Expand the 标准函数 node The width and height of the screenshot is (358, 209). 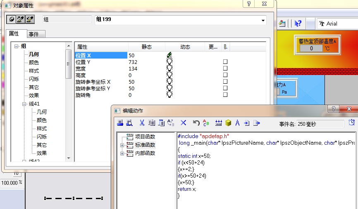[x=122, y=145]
